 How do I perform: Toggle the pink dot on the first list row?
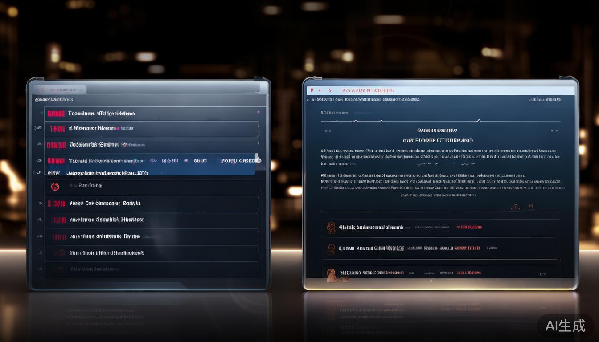258,112
